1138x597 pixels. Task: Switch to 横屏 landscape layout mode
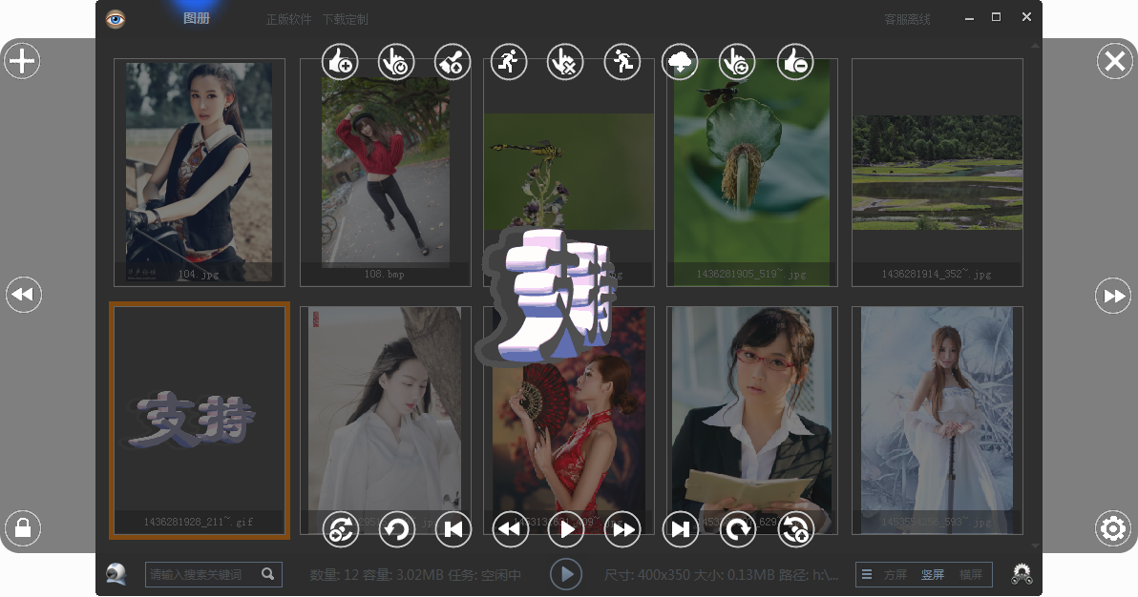tap(970, 575)
